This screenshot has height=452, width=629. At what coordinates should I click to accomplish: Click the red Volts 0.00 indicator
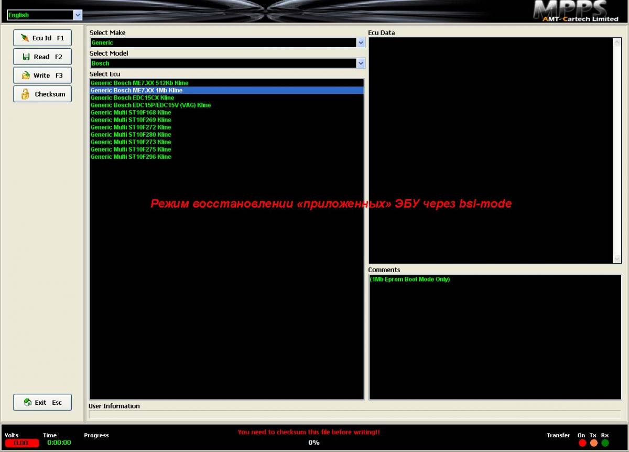pos(21,443)
